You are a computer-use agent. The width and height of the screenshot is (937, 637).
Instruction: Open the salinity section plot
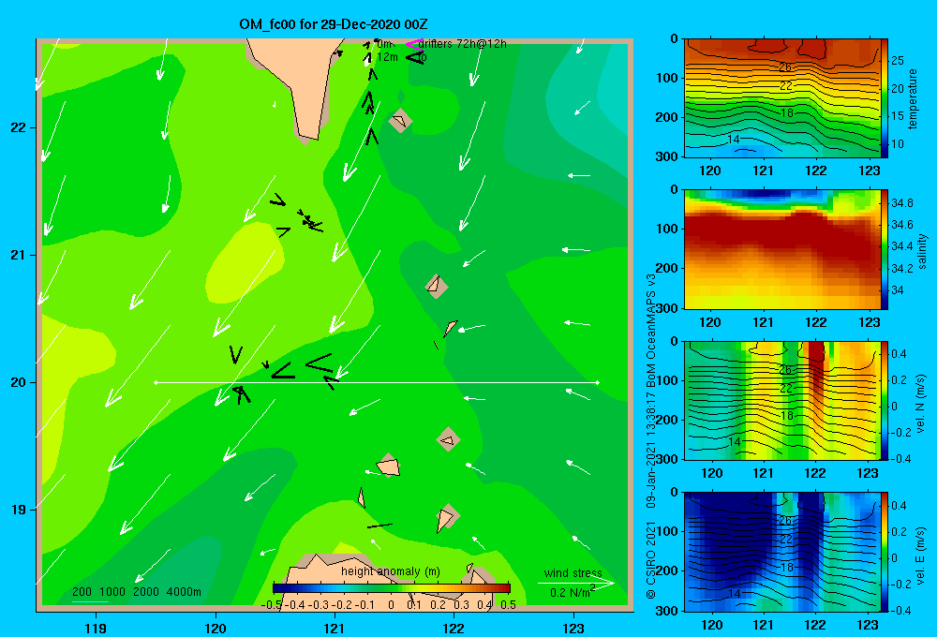[x=781, y=250]
